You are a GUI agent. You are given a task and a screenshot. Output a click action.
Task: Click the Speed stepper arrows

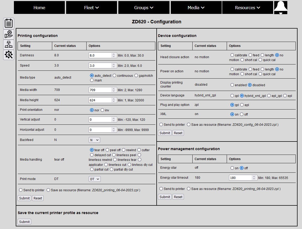pyautogui.click(x=114, y=66)
